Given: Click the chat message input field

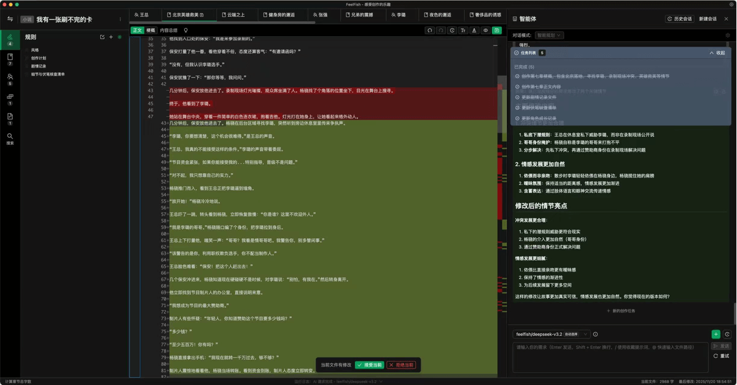Looking at the screenshot, I should [x=610, y=356].
